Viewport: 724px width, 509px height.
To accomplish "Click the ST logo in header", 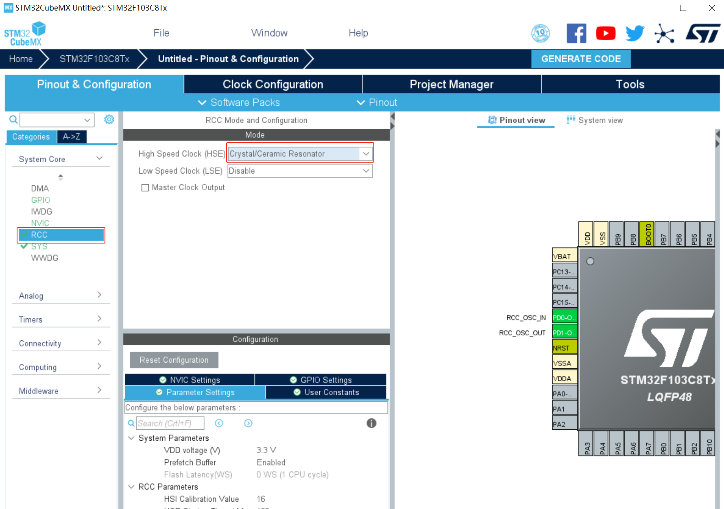I will 703,33.
